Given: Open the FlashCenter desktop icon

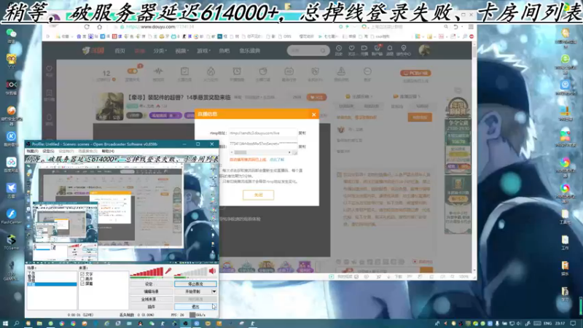Looking at the screenshot, I should 11,216.
